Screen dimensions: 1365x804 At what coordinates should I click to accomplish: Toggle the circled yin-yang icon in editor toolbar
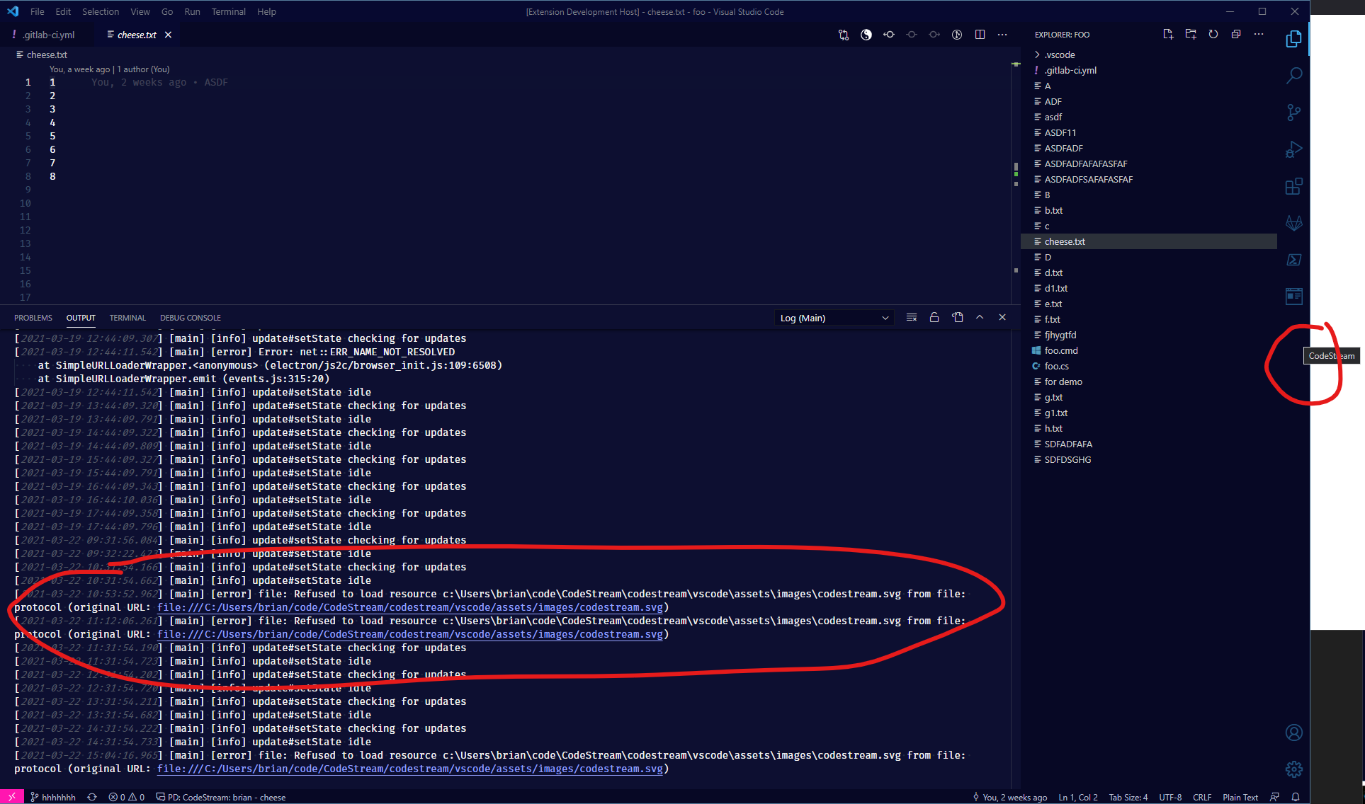[866, 34]
